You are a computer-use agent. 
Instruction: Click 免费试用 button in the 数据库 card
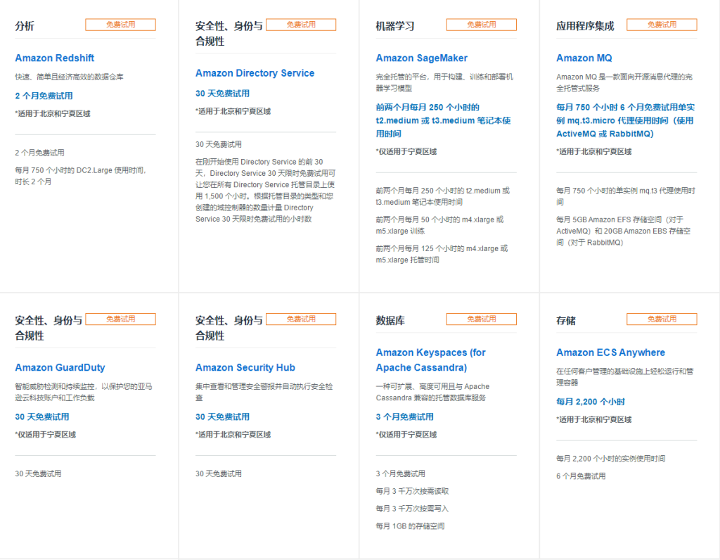pos(482,319)
